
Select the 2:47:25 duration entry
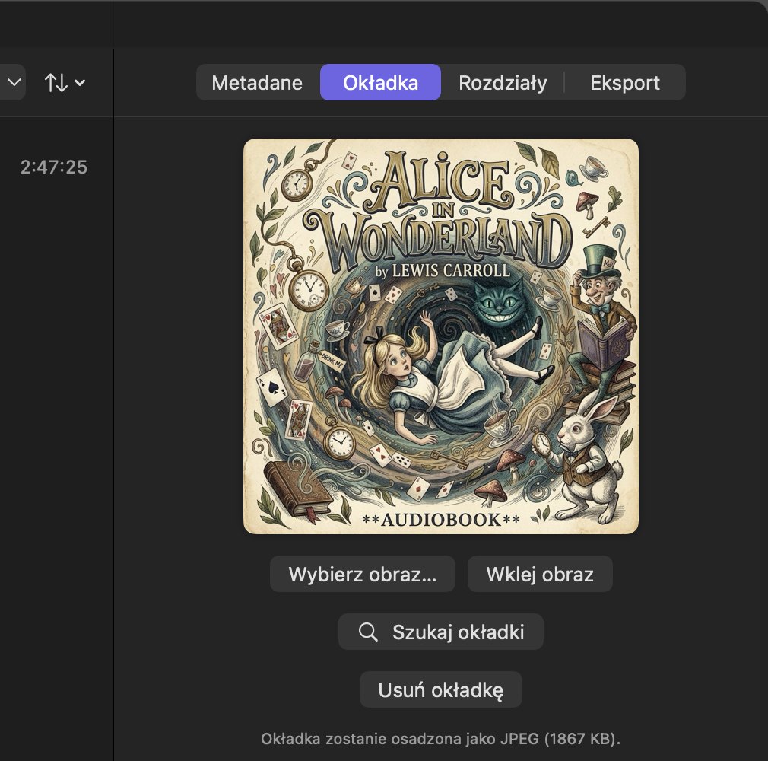pyautogui.click(x=54, y=167)
